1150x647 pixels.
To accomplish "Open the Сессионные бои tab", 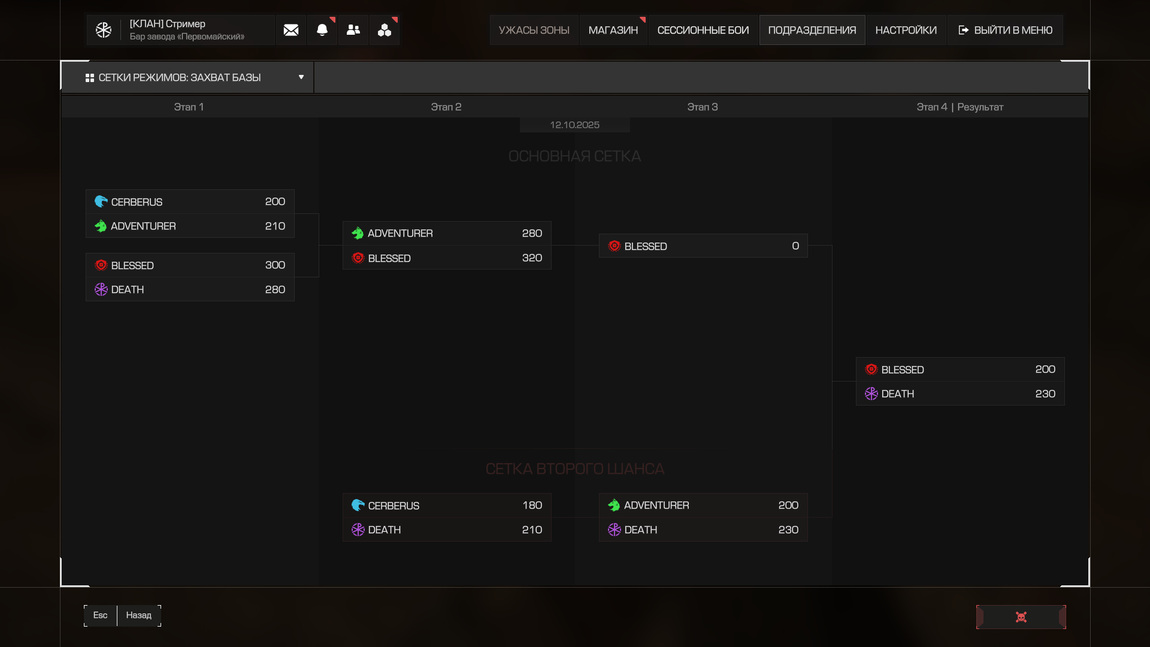I will 703,30.
